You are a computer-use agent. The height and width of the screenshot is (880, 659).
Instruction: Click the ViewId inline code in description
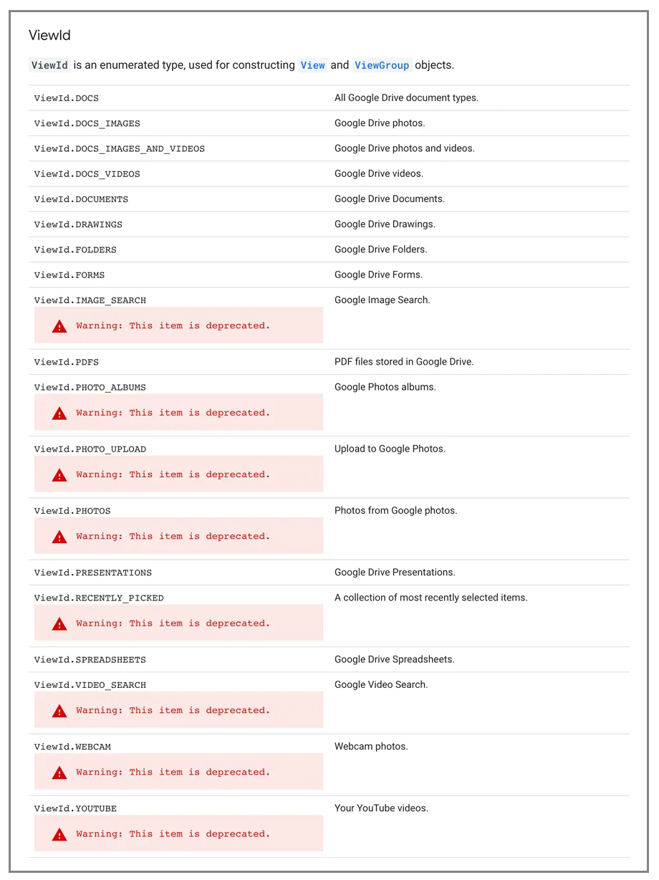50,65
